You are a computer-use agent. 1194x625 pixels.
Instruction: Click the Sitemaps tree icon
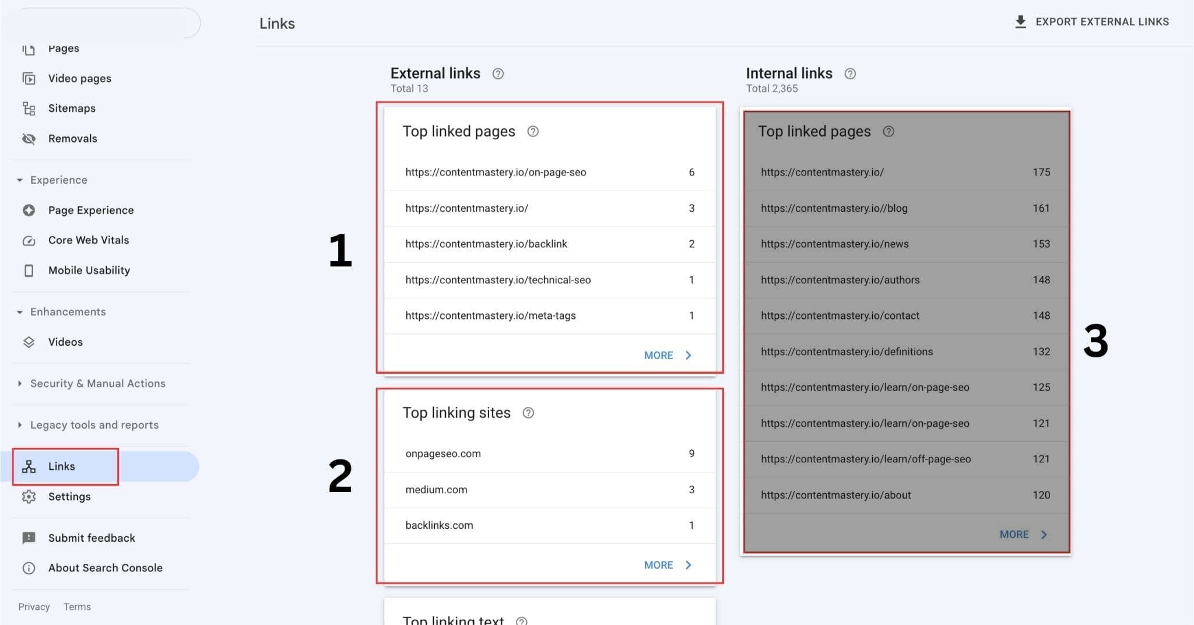pos(29,108)
